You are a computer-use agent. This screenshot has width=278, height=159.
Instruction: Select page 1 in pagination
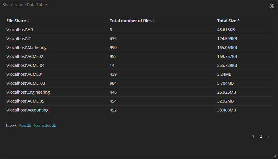coord(253,136)
